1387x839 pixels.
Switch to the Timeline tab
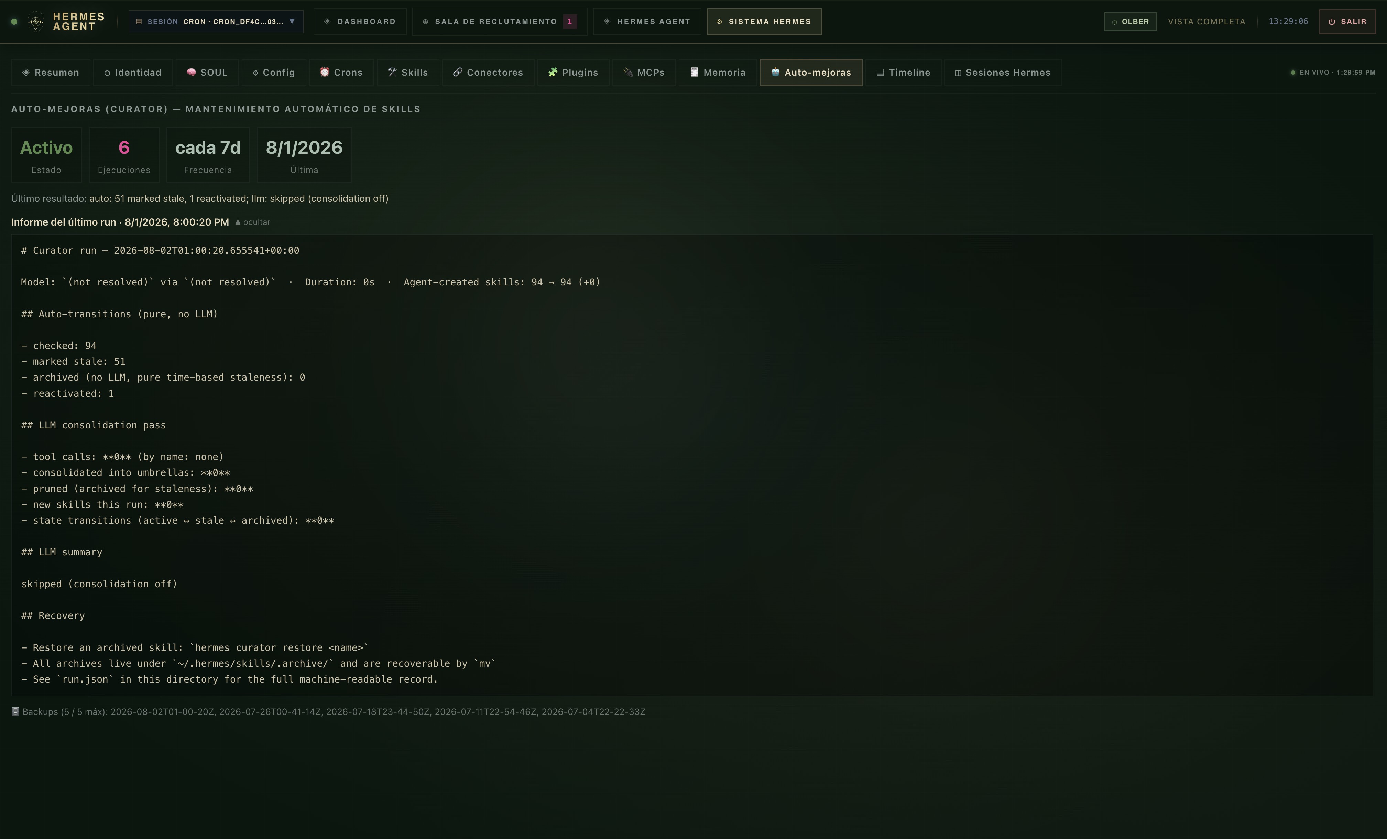click(903, 73)
